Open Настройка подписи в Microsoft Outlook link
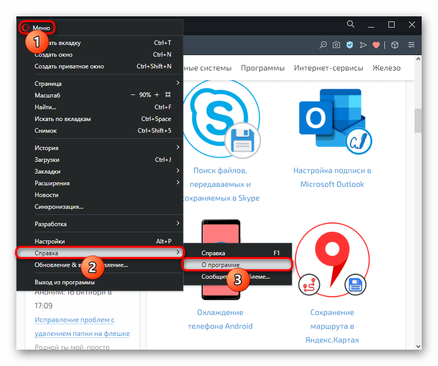The height and width of the screenshot is (366, 438). [x=332, y=177]
